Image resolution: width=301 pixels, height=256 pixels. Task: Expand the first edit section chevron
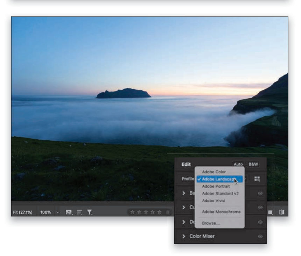184,193
